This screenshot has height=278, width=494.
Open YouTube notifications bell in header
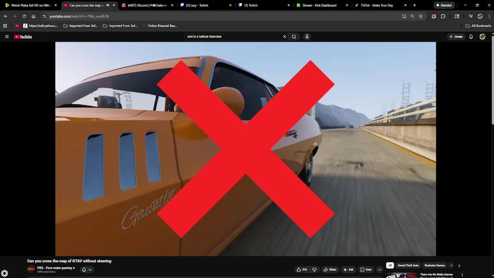click(x=471, y=37)
